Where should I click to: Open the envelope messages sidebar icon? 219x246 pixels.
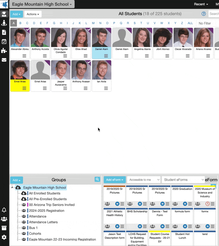coord(4,60)
